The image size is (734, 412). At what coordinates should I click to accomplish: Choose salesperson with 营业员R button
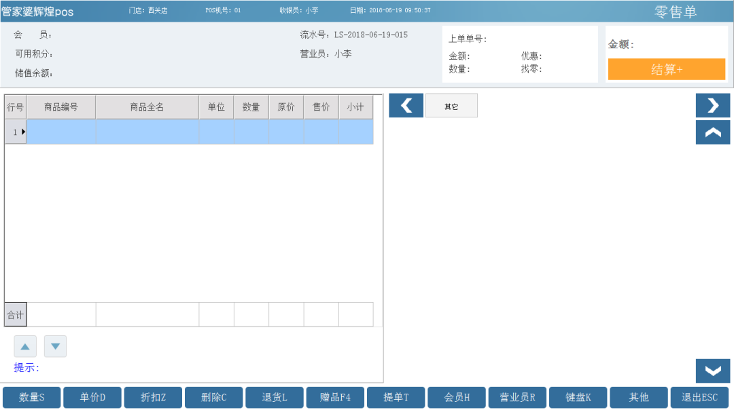point(517,398)
